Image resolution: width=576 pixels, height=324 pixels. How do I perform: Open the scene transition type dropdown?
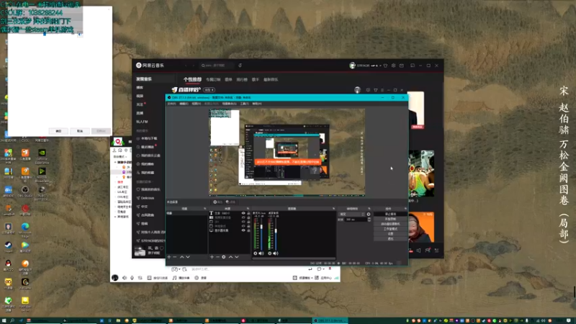[x=351, y=214]
